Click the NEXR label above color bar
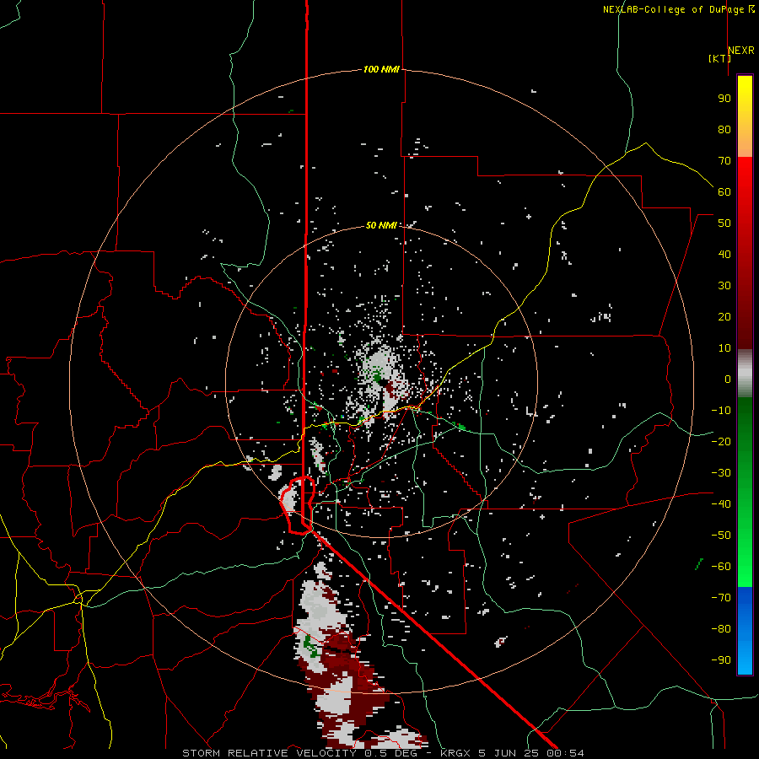 coord(741,51)
